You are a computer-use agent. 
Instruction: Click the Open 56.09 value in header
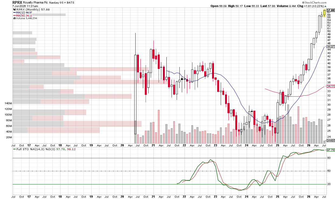(219, 6)
